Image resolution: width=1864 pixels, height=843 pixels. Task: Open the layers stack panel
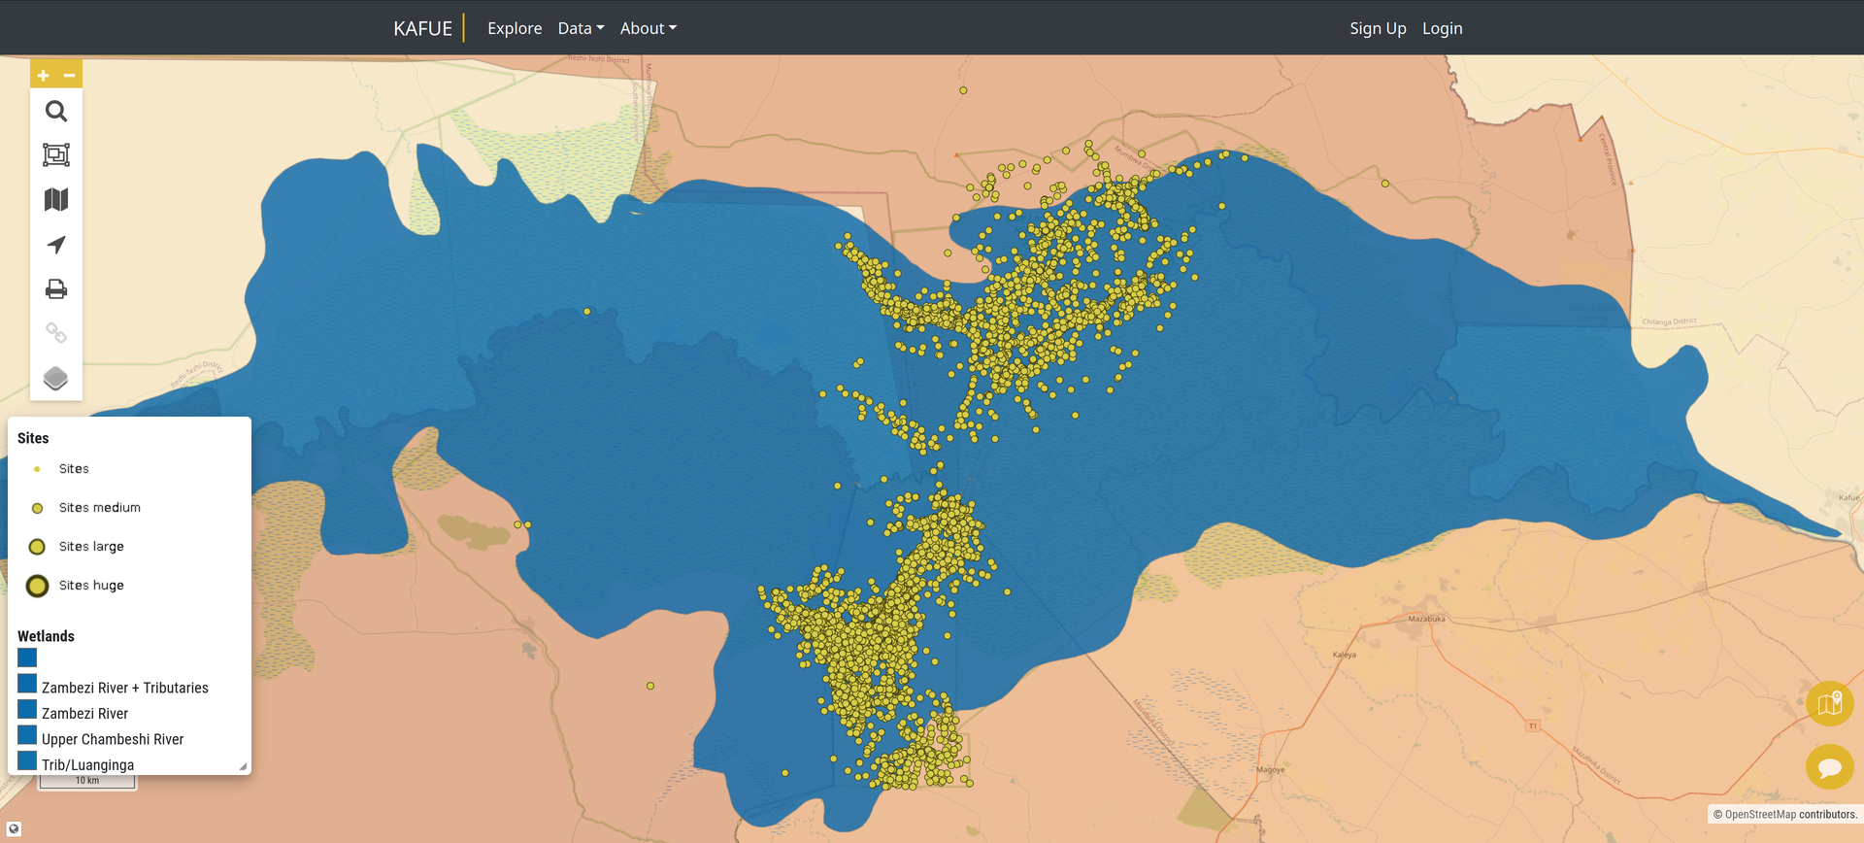(56, 379)
